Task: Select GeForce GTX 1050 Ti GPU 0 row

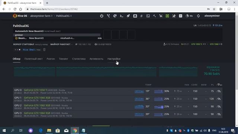Action: tap(118, 91)
